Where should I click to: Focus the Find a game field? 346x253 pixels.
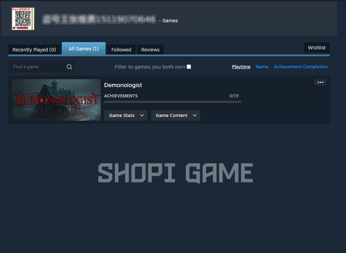[41, 67]
